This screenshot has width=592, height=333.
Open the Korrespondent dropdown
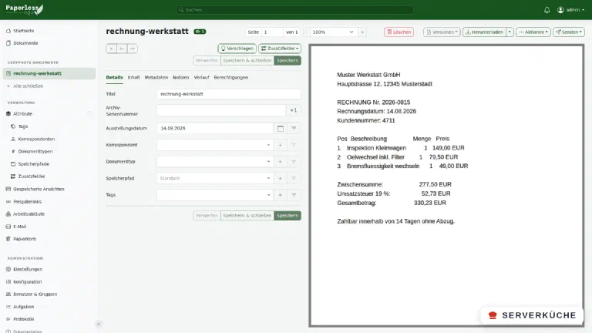pos(214,145)
